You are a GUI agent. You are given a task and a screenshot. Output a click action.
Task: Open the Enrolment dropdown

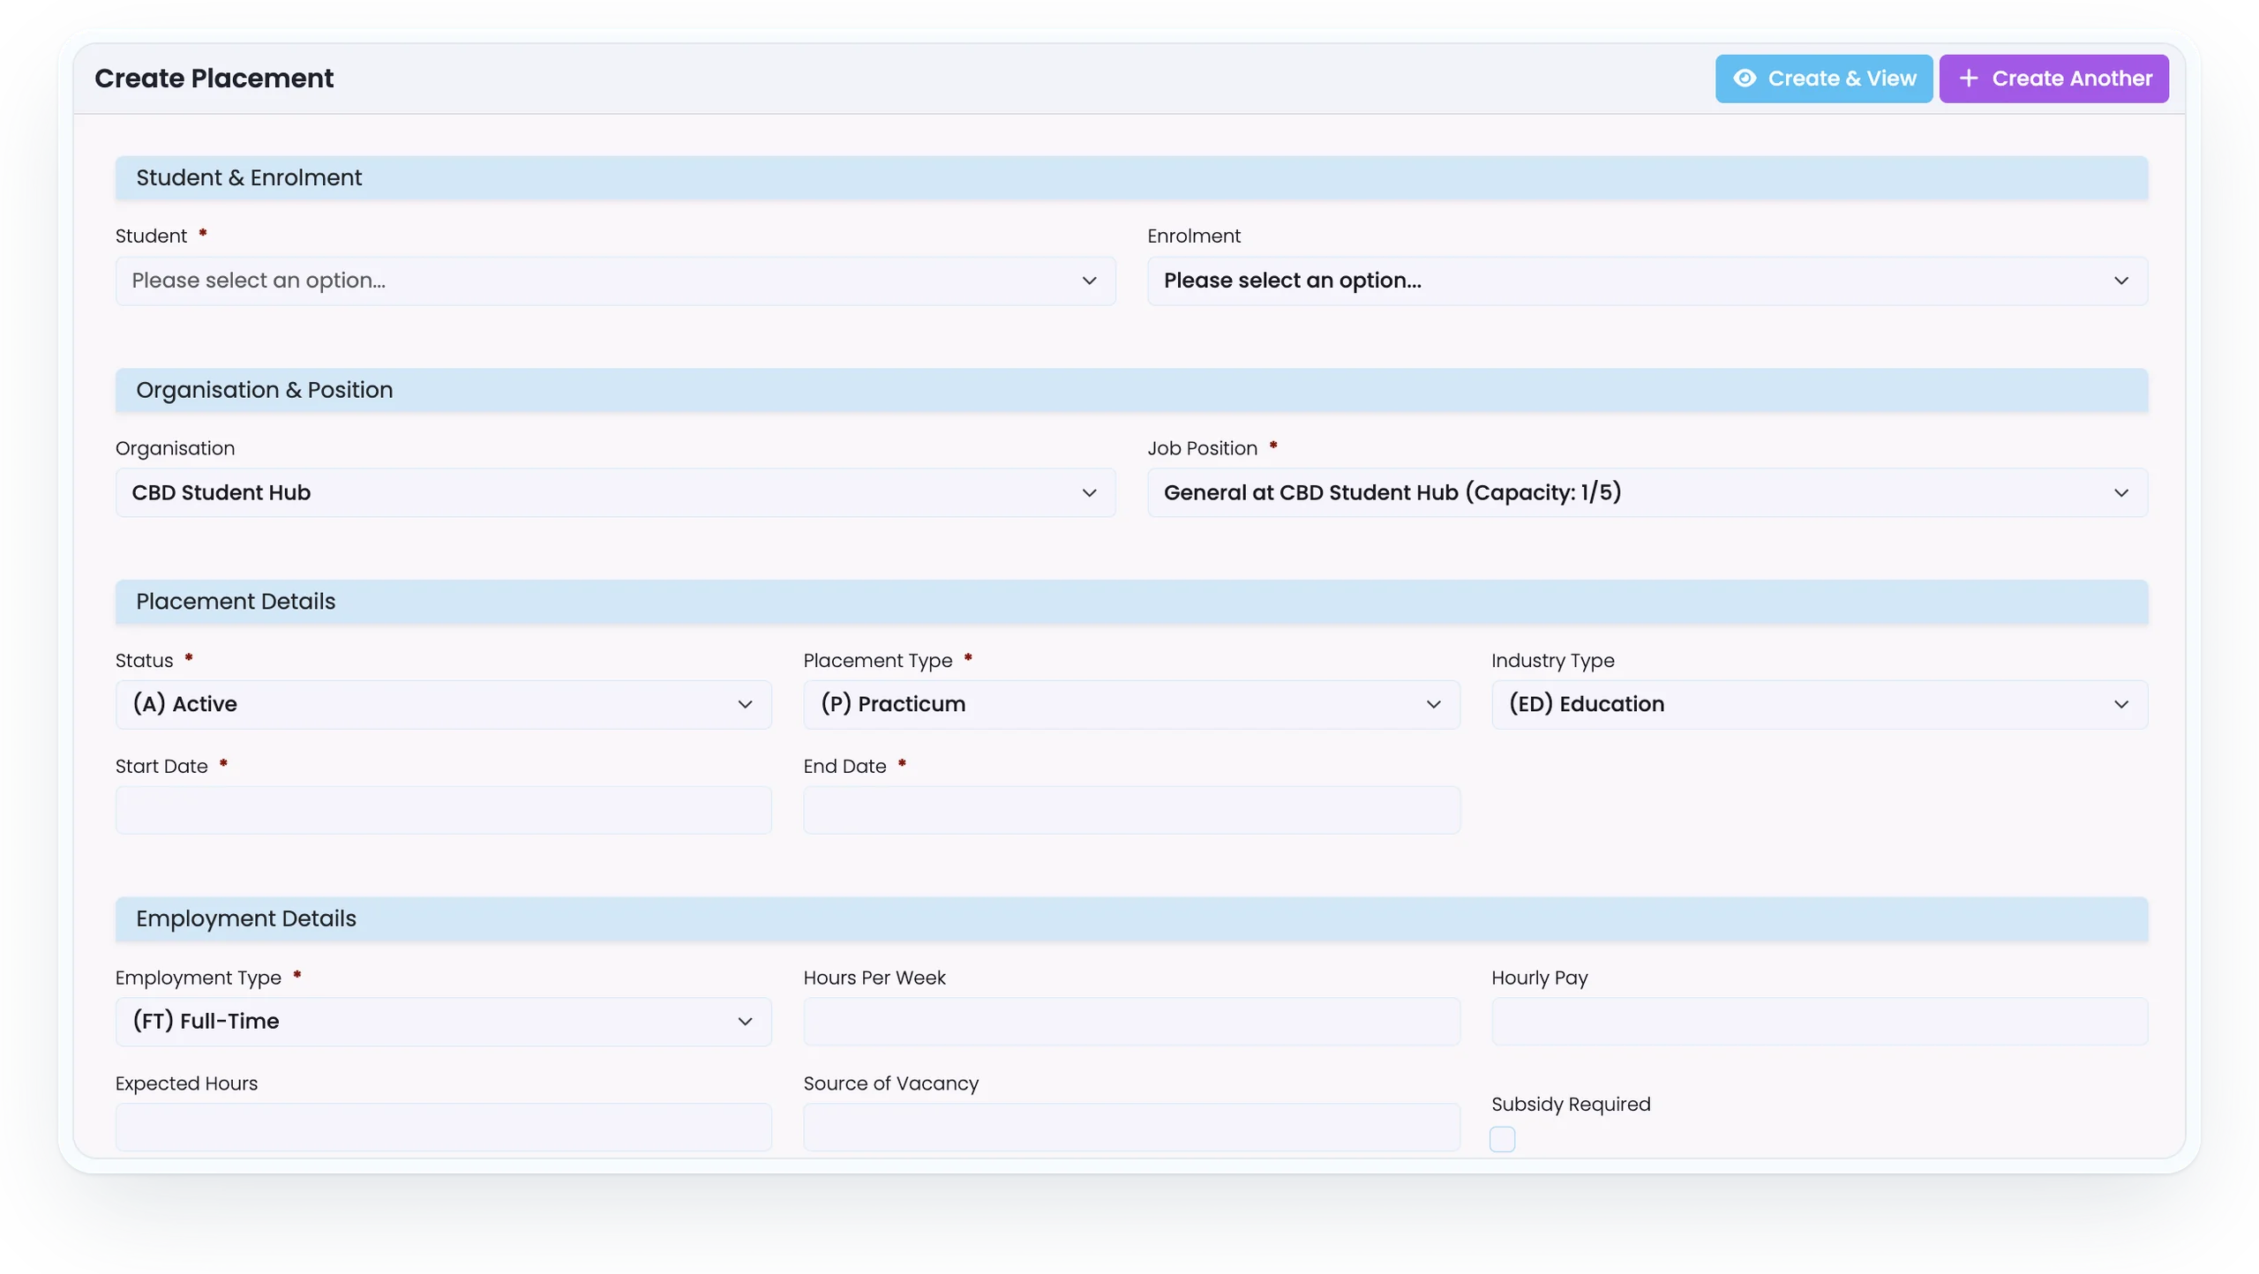tap(1647, 281)
